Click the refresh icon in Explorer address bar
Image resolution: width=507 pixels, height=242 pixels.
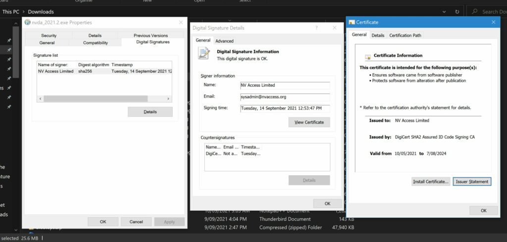click(456, 11)
